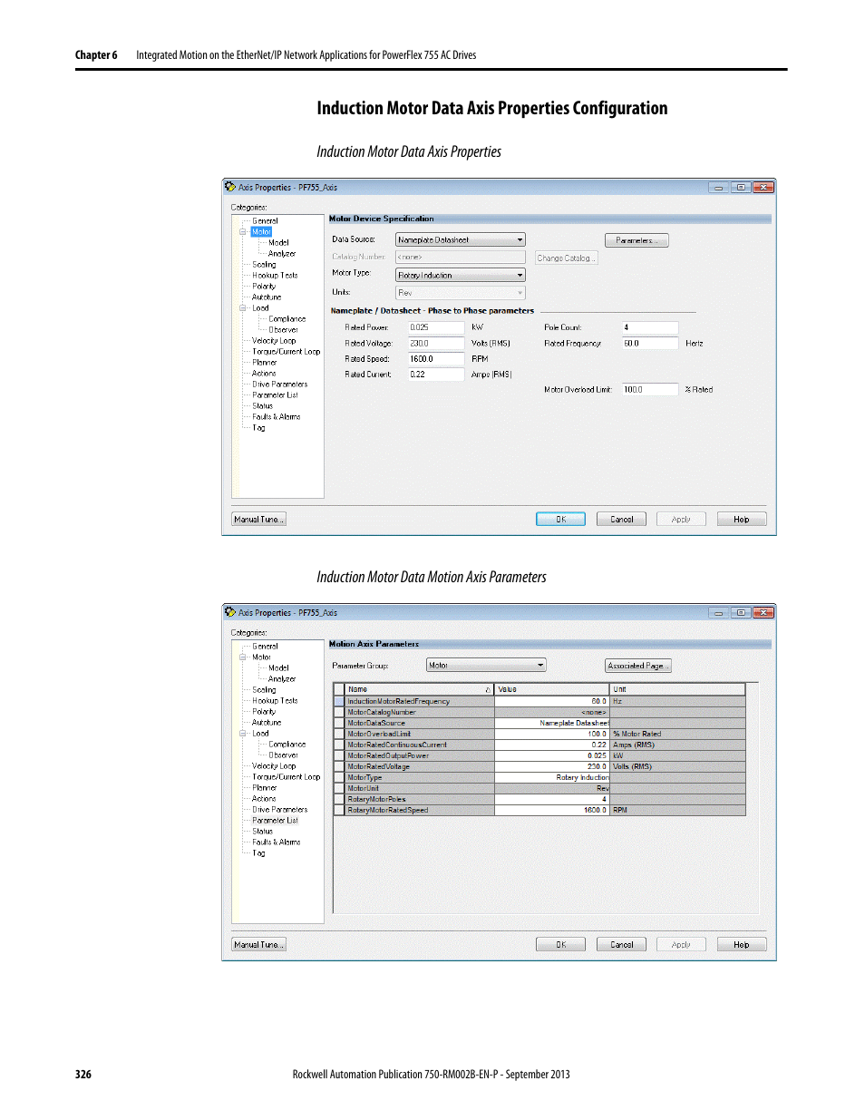The image size is (865, 1120).
Task: Select Polarity in the upper category tree
Action: [x=264, y=287]
